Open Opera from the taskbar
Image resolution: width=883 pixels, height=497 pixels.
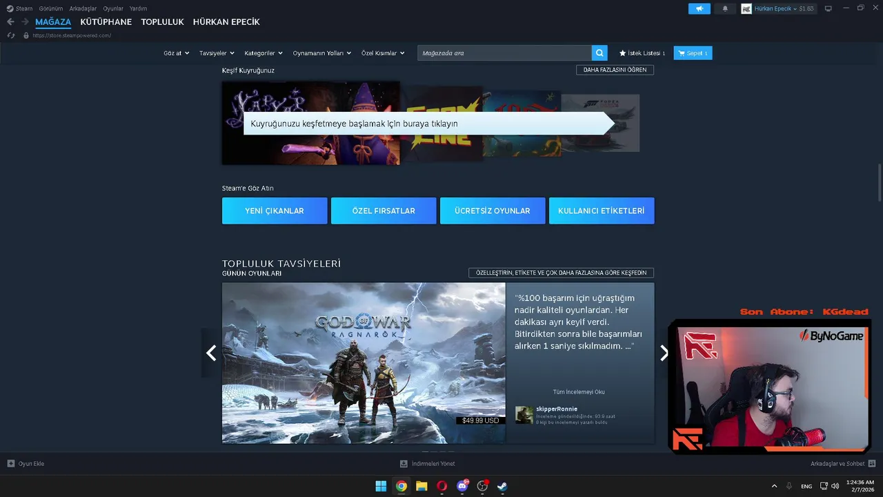[x=441, y=486]
